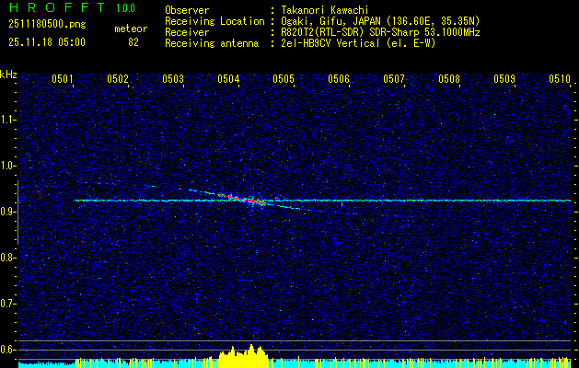
Task: Select the filename 2511180500.png
Action: (x=47, y=25)
